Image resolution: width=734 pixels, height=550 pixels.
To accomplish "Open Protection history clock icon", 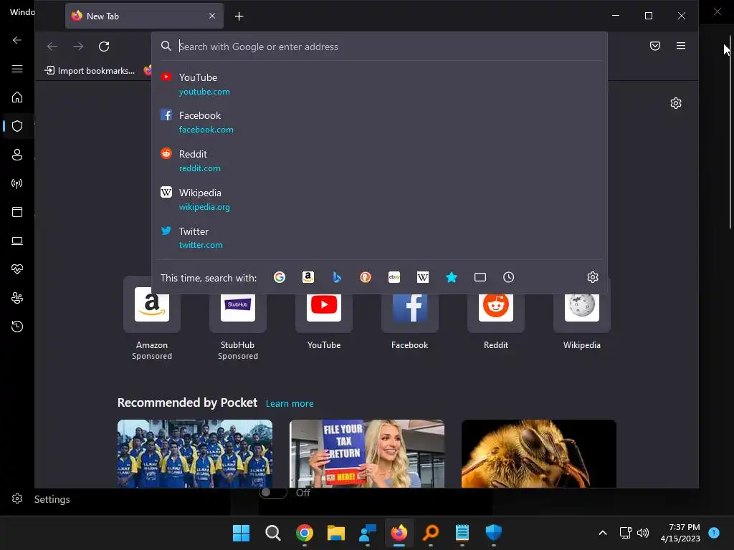I will (17, 327).
